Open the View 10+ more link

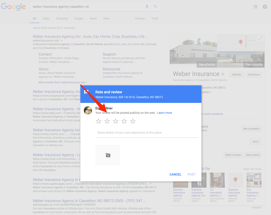coord(252,169)
